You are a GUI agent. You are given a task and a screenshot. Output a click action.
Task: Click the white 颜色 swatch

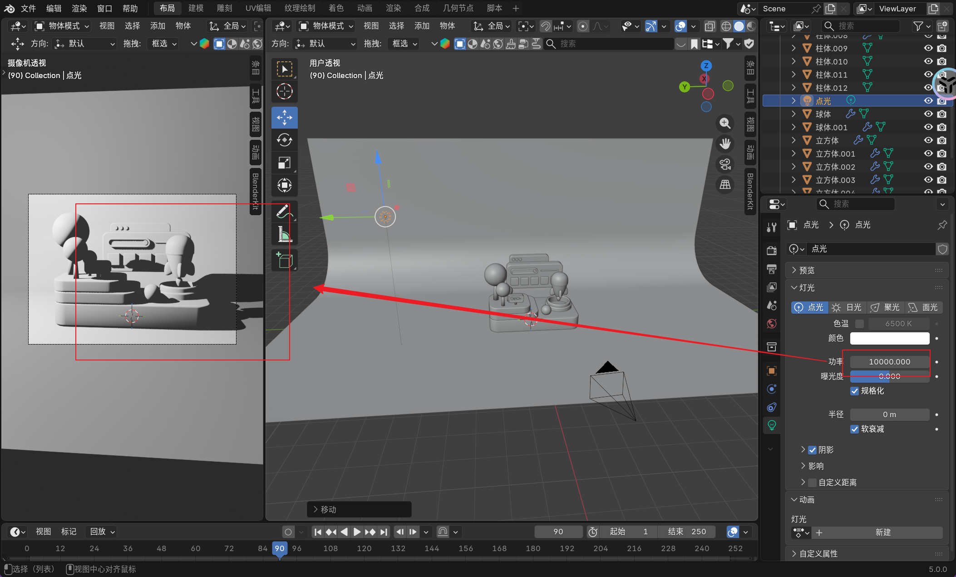(x=889, y=338)
